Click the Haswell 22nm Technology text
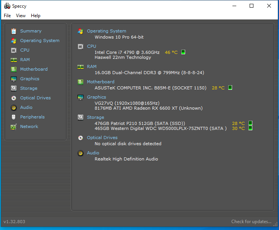The width and height of the screenshot is (279, 230). pos(123,57)
